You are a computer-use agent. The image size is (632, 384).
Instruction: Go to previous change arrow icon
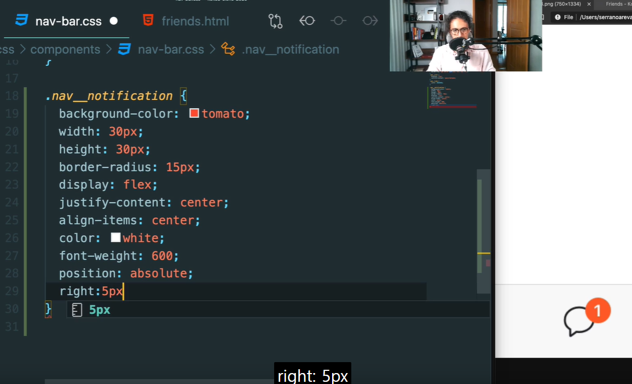(x=307, y=21)
